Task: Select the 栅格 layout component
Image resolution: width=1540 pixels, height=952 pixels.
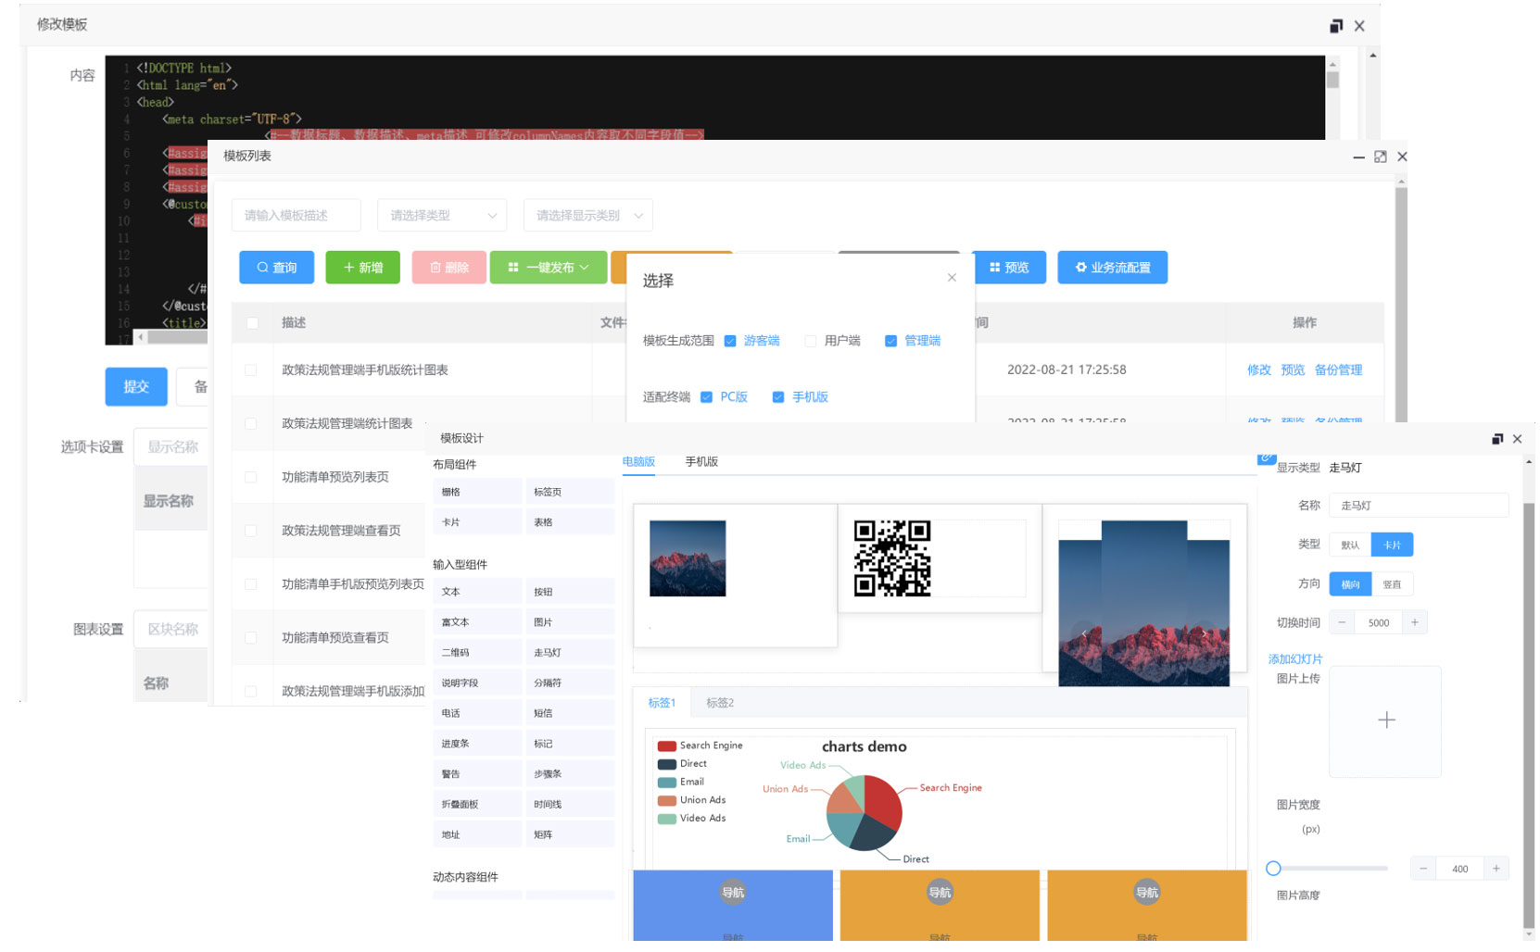Action: click(x=477, y=493)
